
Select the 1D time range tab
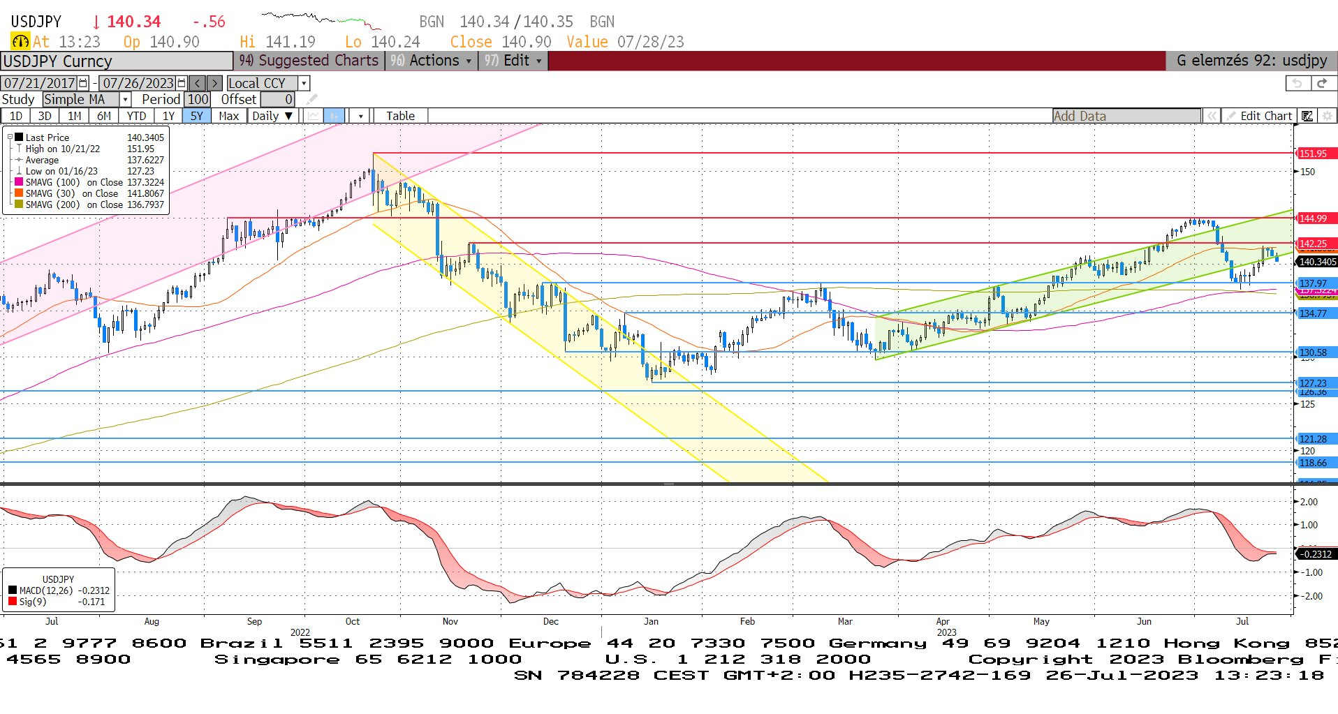point(16,116)
